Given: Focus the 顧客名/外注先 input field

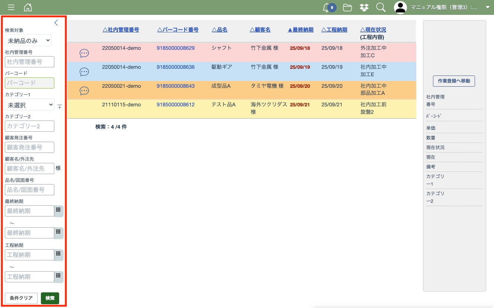Looking at the screenshot, I should tap(29, 169).
